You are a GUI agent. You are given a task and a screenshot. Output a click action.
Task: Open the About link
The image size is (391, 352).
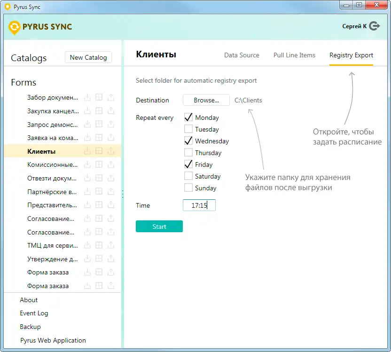click(29, 300)
